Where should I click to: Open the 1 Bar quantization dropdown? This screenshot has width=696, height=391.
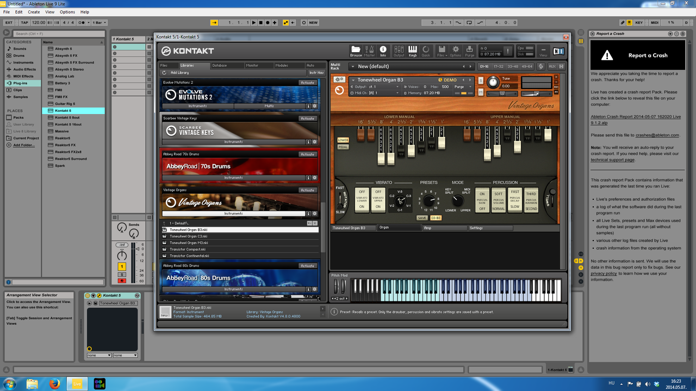click(100, 23)
